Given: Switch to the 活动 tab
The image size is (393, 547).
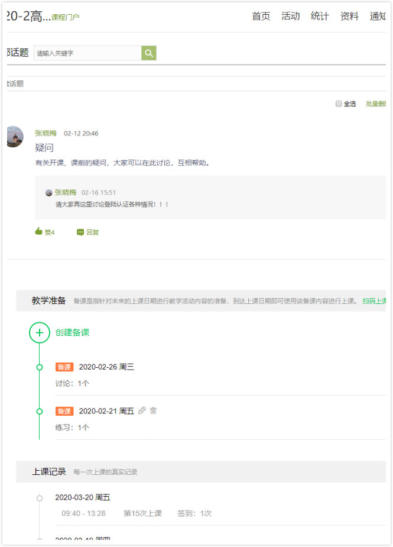Looking at the screenshot, I should coord(290,16).
